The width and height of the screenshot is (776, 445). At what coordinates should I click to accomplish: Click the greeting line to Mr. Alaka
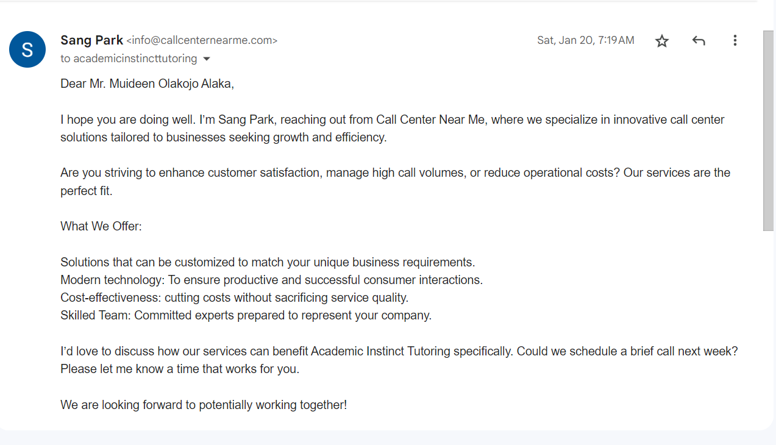147,84
